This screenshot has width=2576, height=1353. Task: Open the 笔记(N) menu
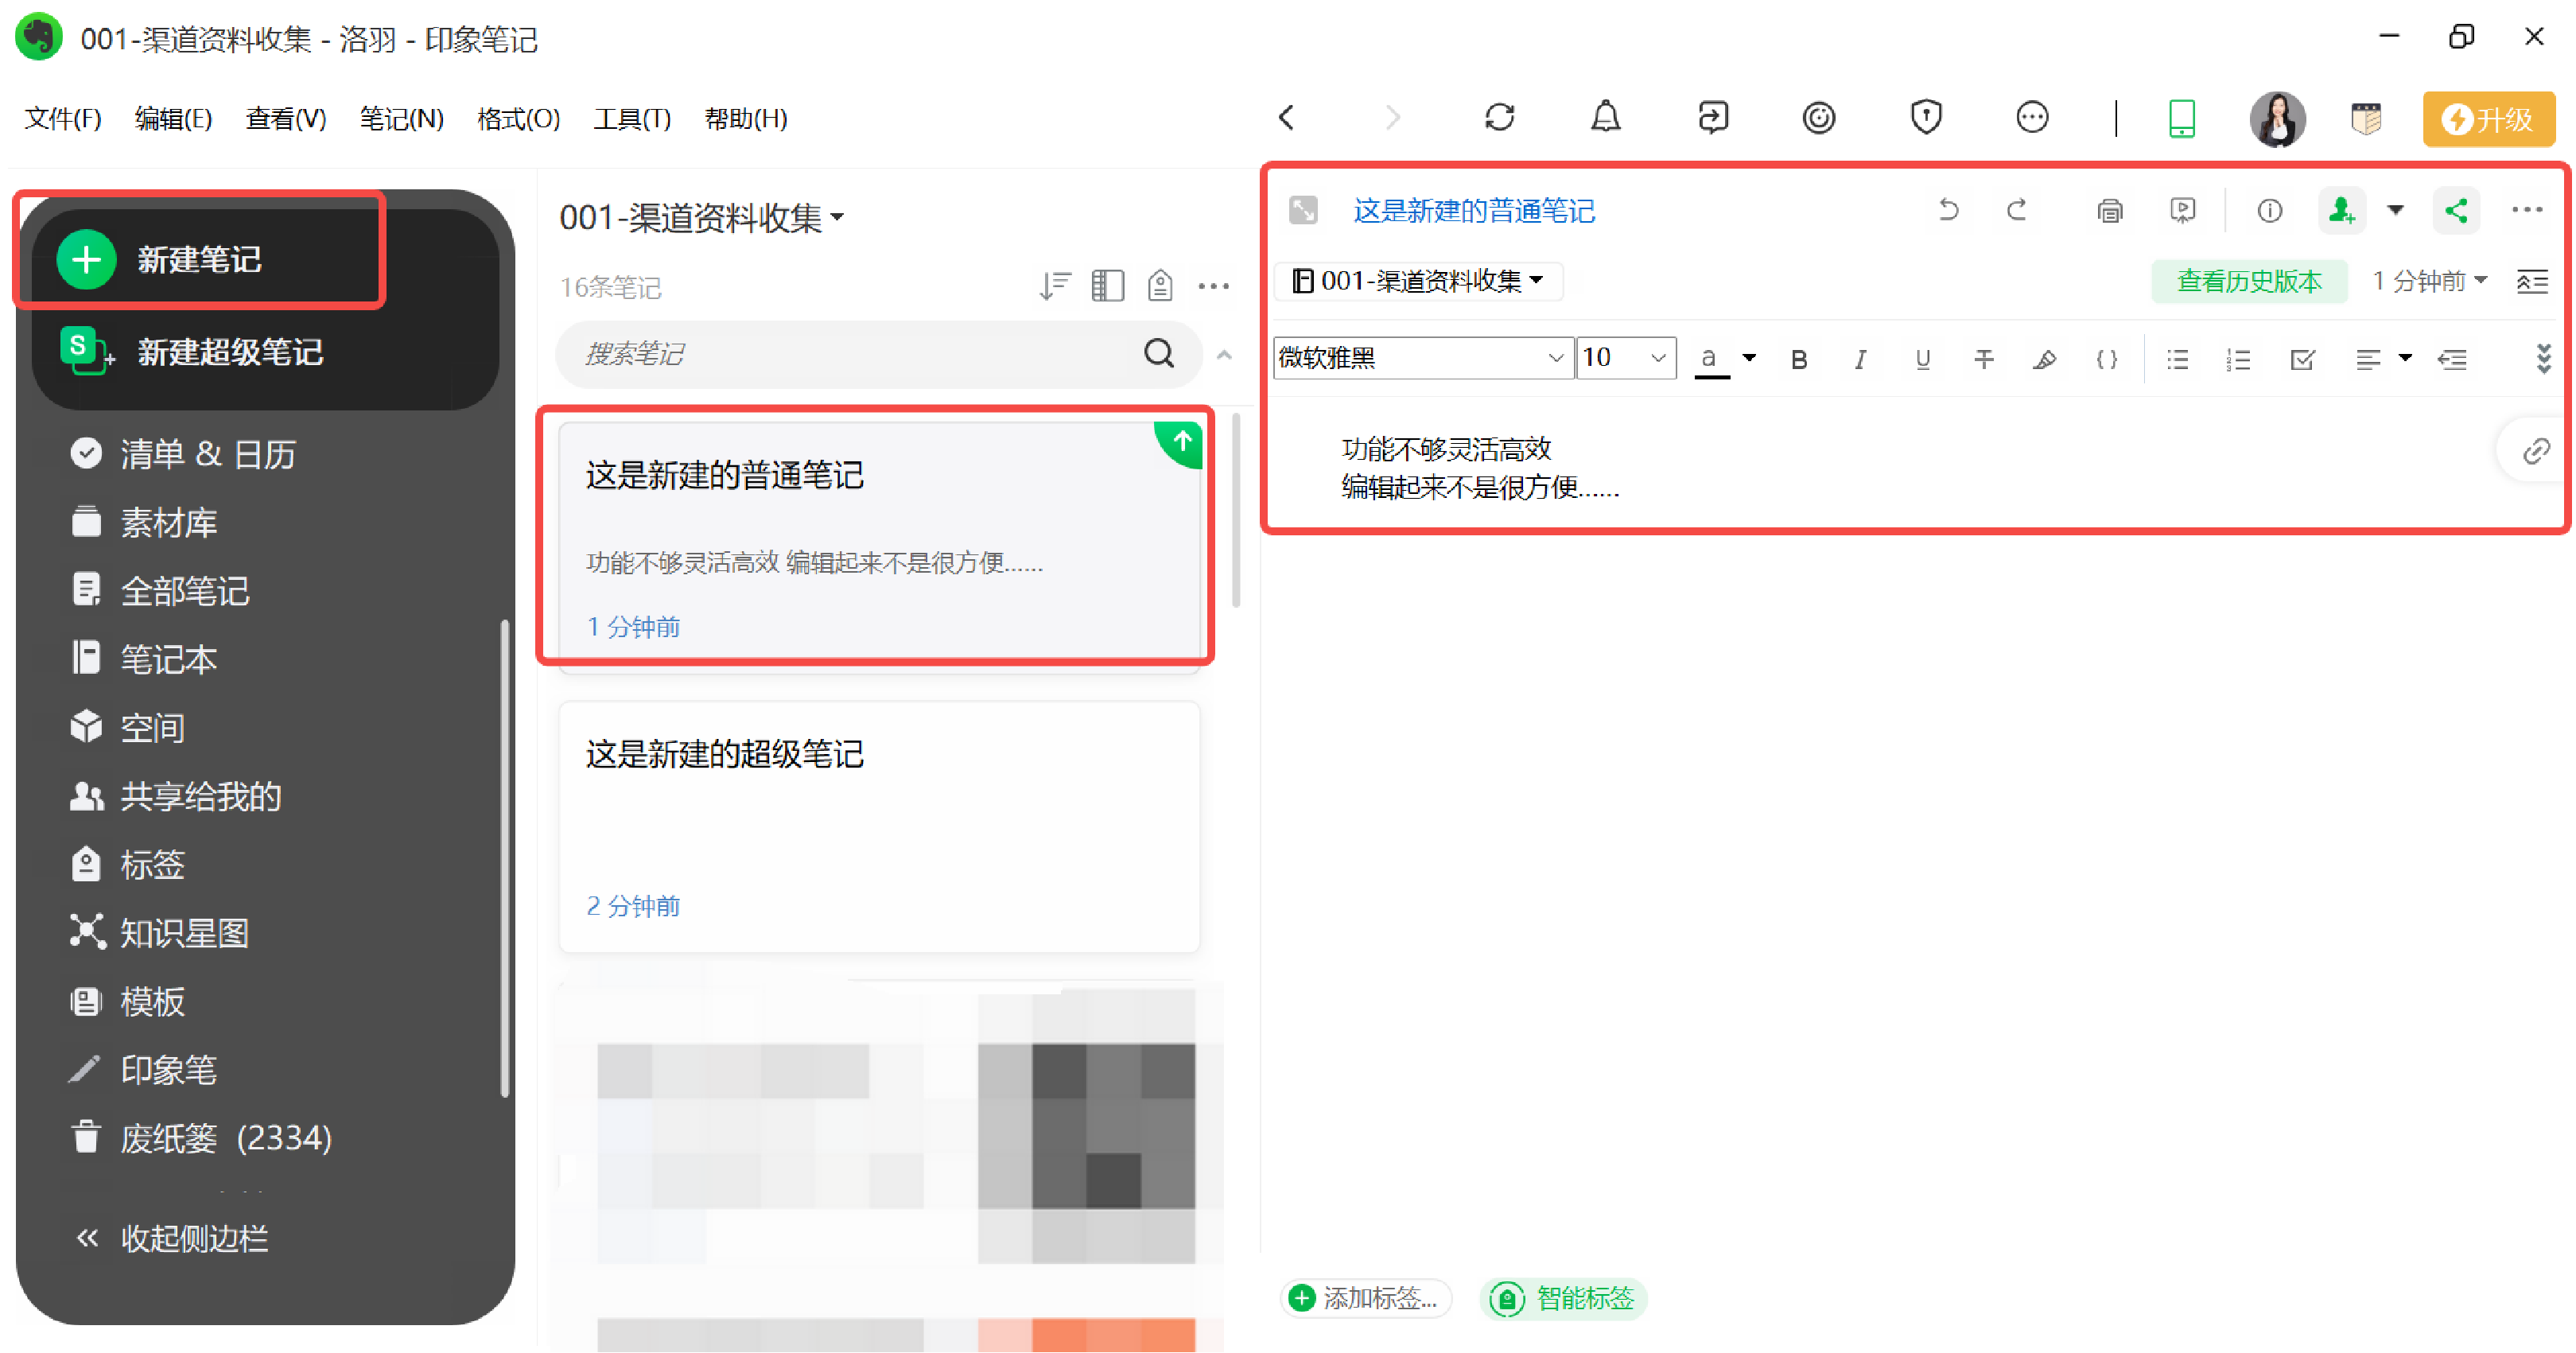402,119
